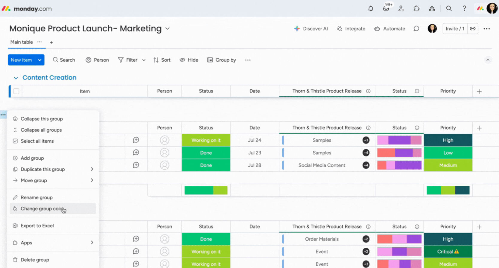Click the Automate button
This screenshot has height=268, width=499.
390,29
